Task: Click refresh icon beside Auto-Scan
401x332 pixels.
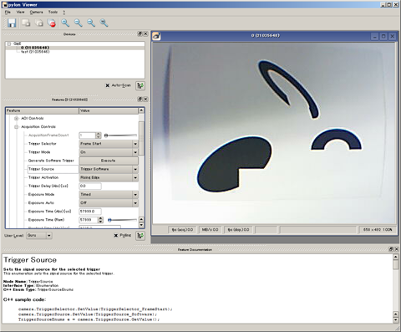Action: (140, 85)
